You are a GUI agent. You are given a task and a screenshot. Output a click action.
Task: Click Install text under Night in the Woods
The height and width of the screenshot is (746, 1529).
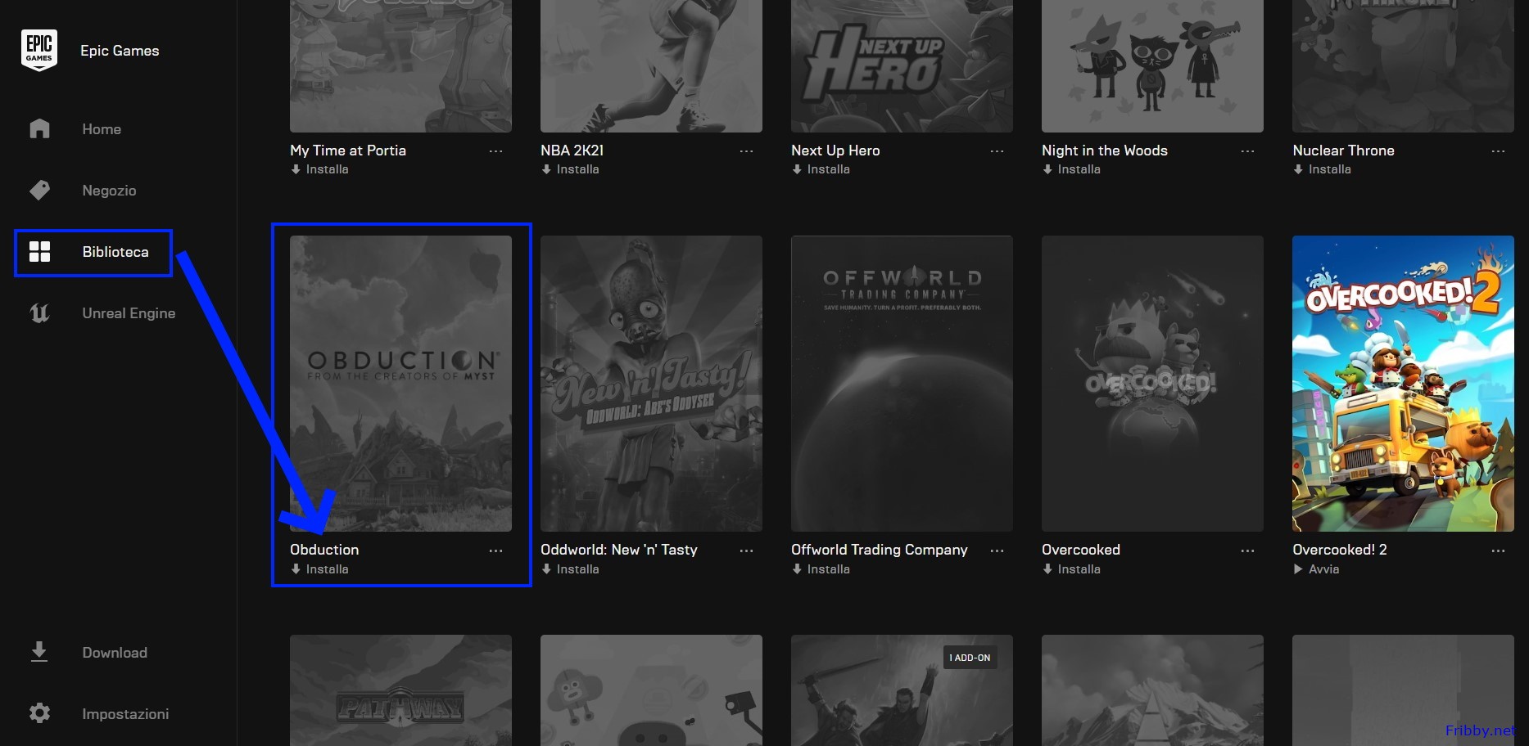tap(1079, 169)
